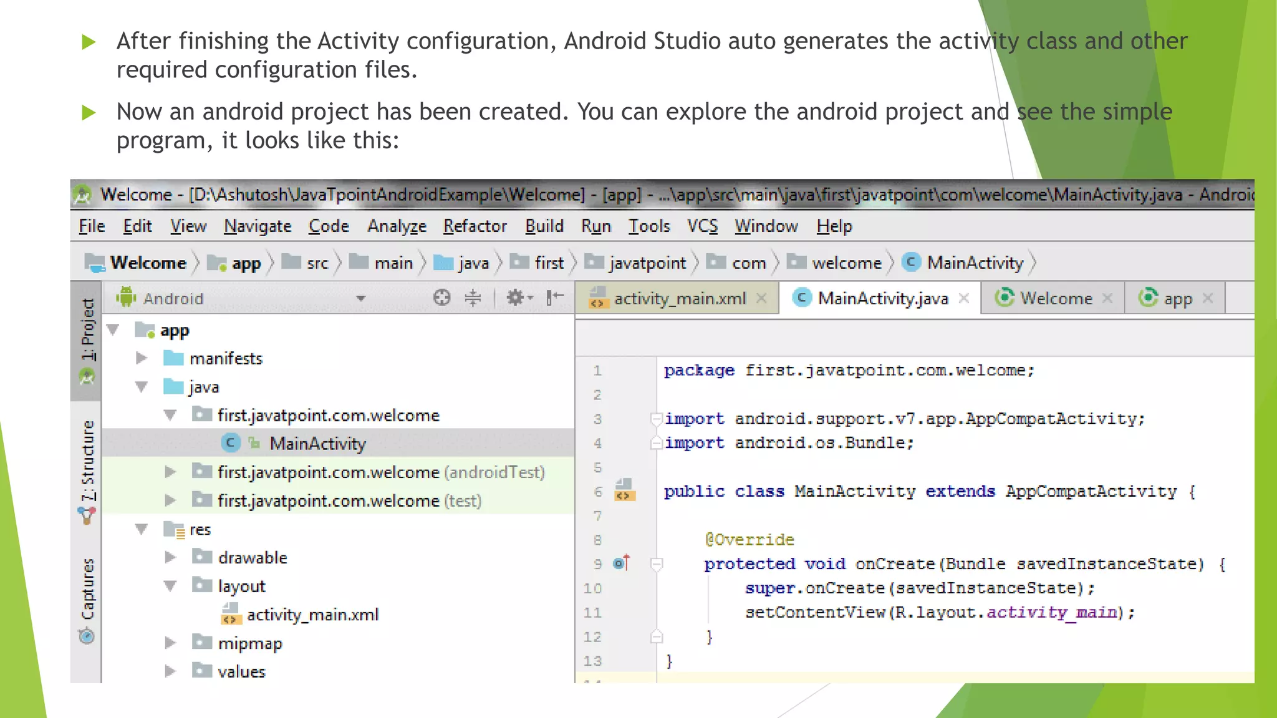The height and width of the screenshot is (718, 1277).
Task: Click the activity_main.xml file in layout folder
Action: 312,615
